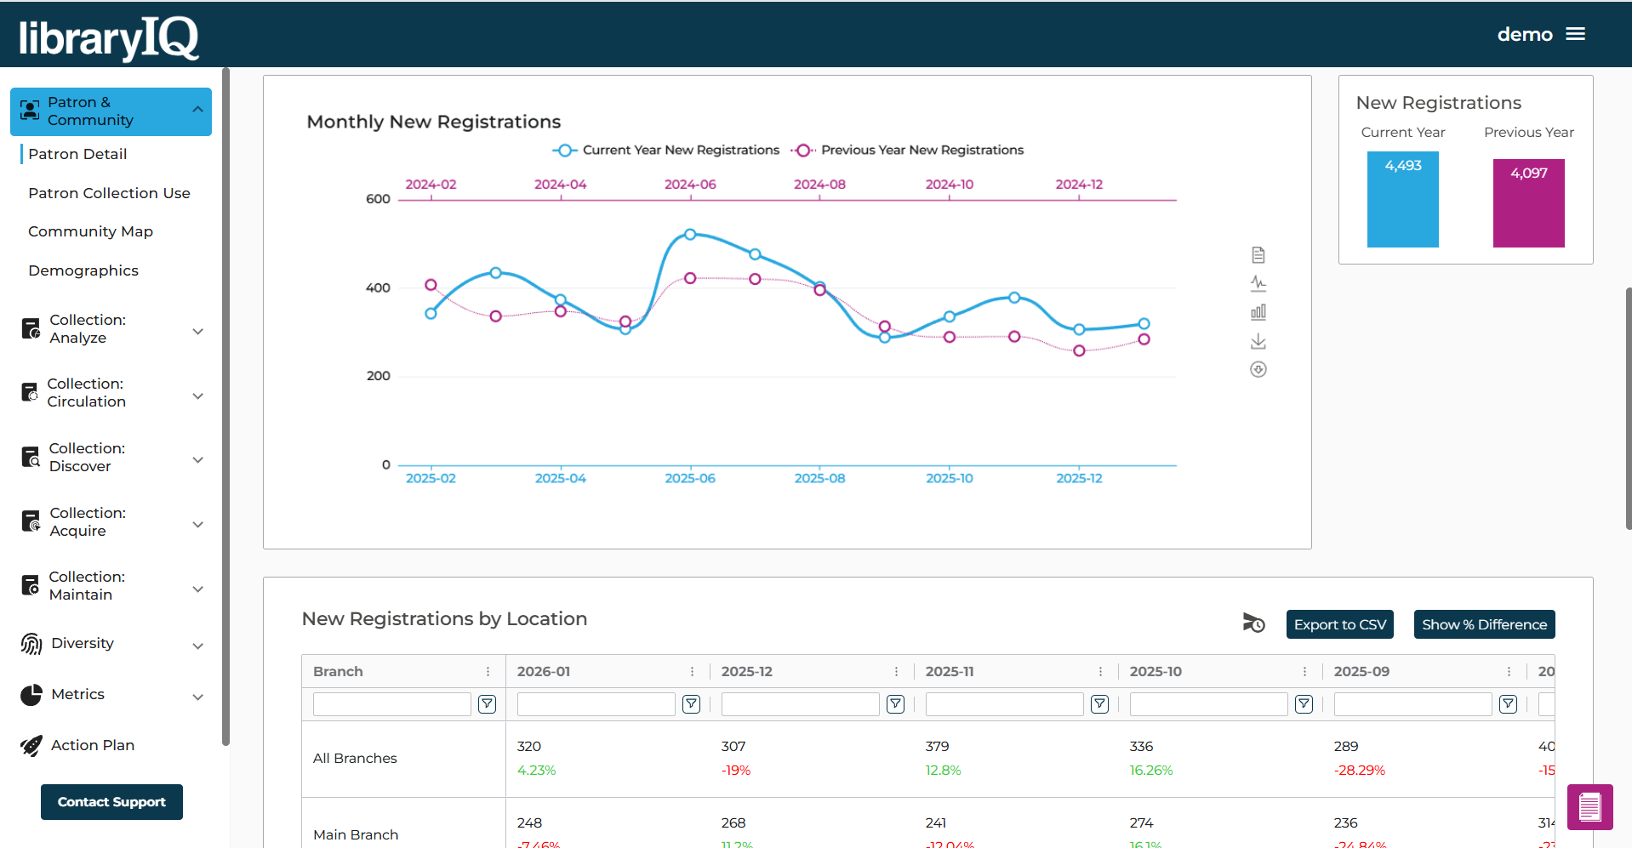Open the Branch column options menu
Viewport: 1632px width, 848px height.
tap(488, 671)
